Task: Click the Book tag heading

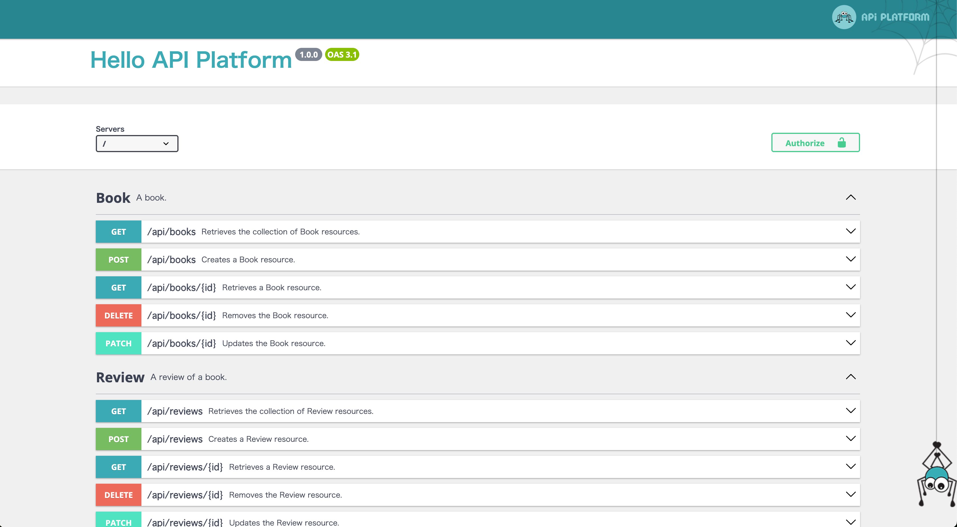Action: click(x=113, y=198)
